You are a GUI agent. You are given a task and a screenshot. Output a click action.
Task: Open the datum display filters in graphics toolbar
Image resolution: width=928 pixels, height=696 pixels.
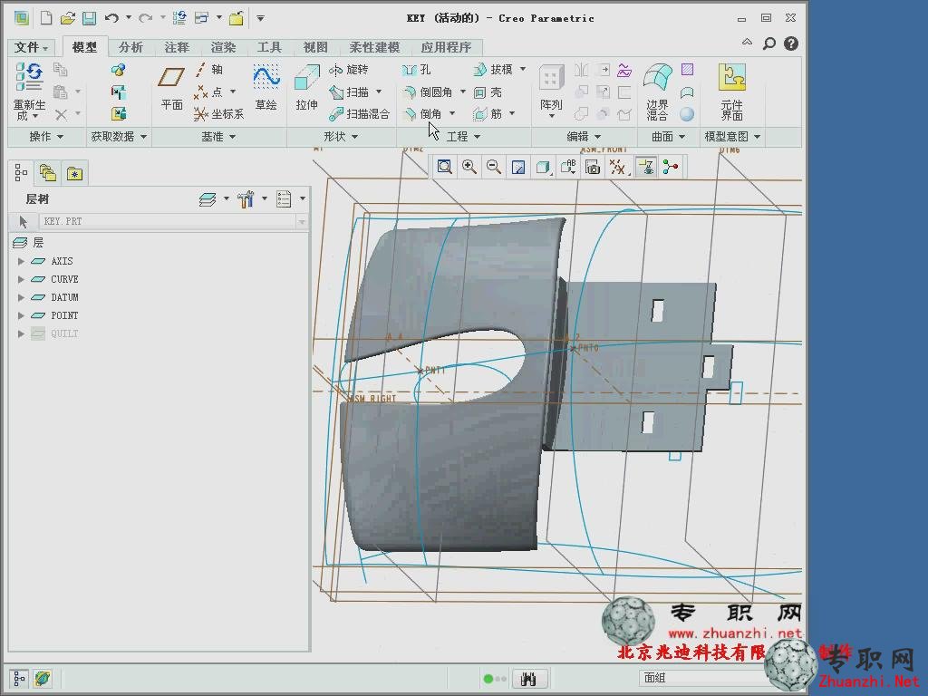click(618, 168)
